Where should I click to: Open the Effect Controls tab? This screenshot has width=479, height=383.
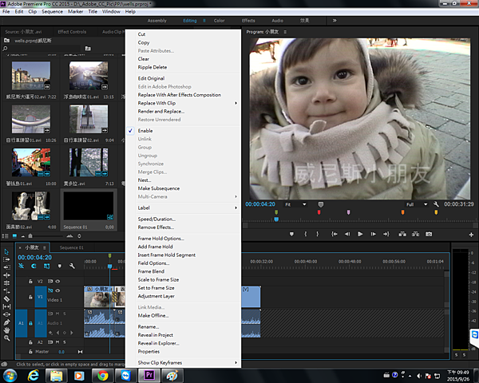click(x=72, y=32)
